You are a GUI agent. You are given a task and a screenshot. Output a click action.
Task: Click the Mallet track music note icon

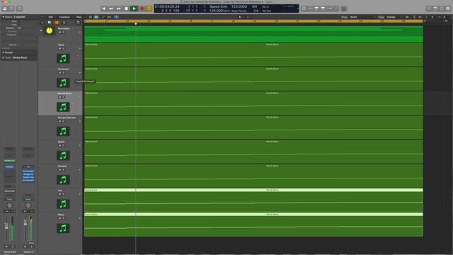(x=63, y=156)
